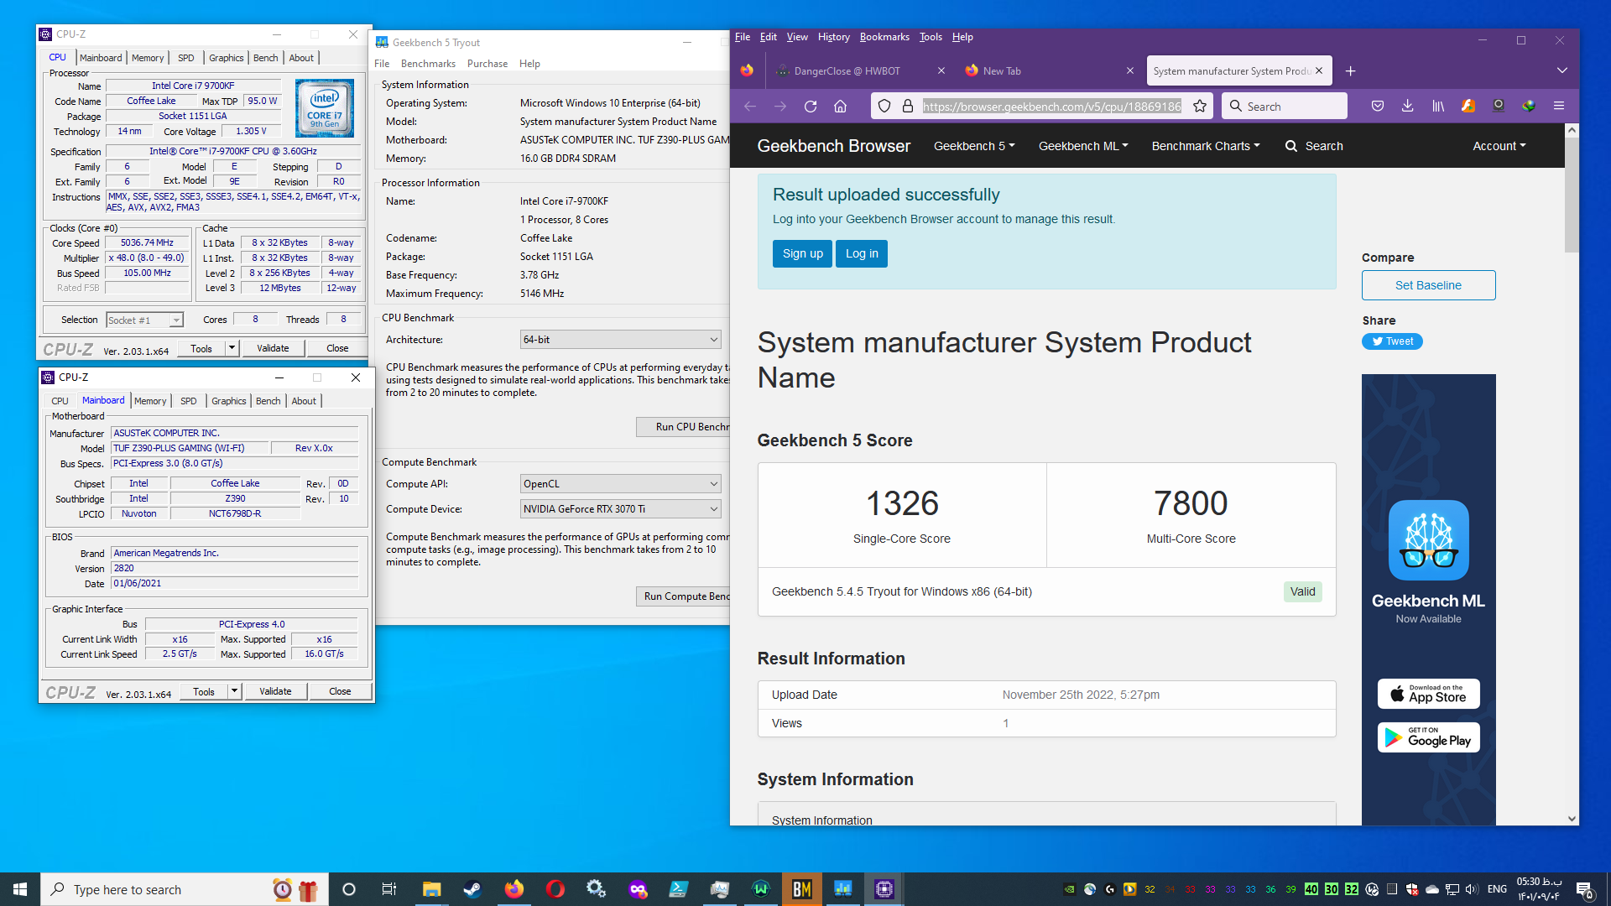This screenshot has height=906, width=1611.
Task: Open the Compute Device RTX 3070 Ti dropdown
Action: pos(620,509)
